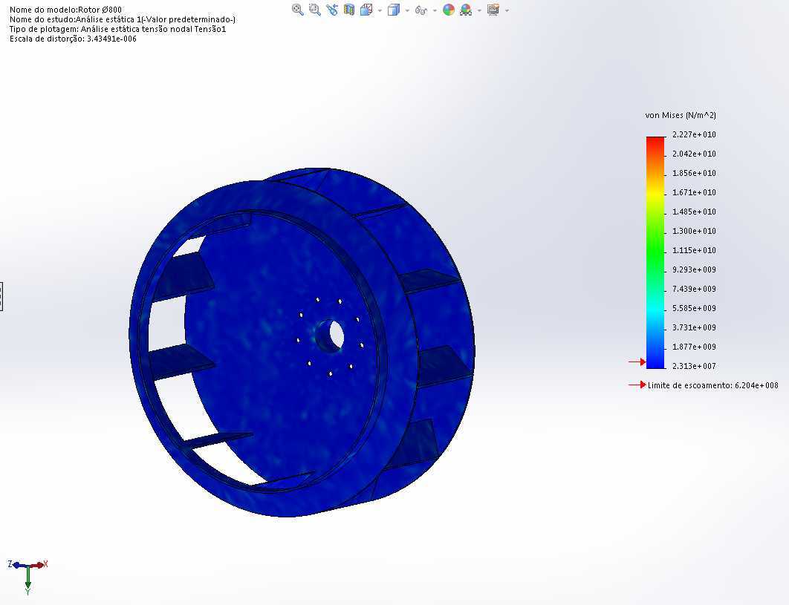
Task: Expand the View Orientation dropdown arrow
Action: coord(380,10)
